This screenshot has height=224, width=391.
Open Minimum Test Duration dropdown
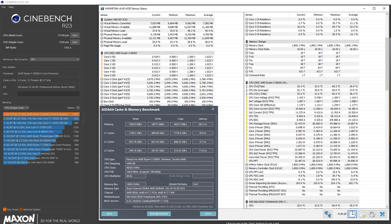[x=55, y=59]
